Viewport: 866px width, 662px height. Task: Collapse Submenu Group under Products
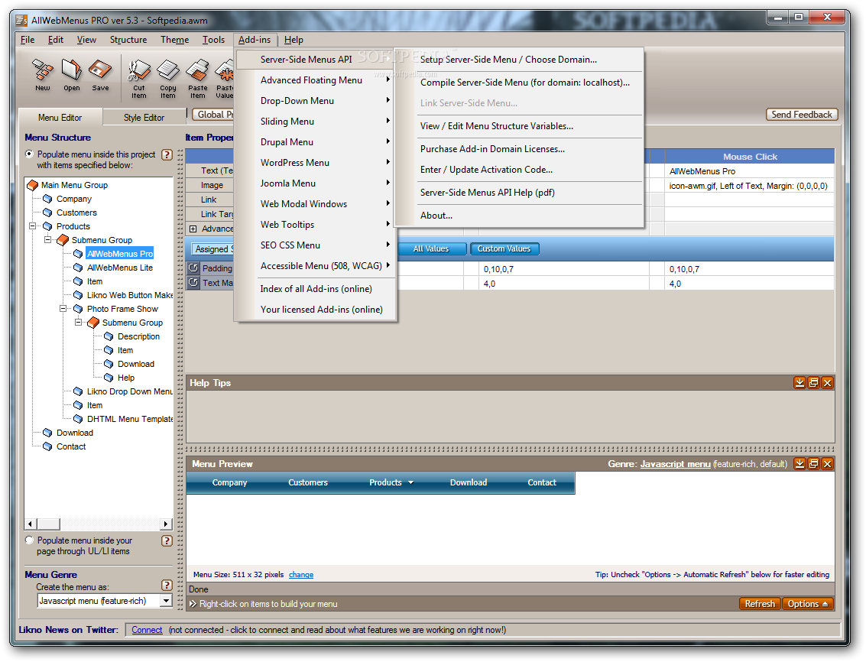48,240
